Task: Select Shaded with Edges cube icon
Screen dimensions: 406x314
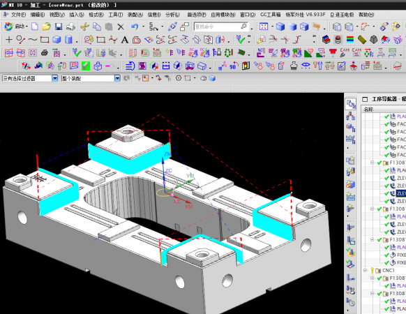Action: (280, 27)
